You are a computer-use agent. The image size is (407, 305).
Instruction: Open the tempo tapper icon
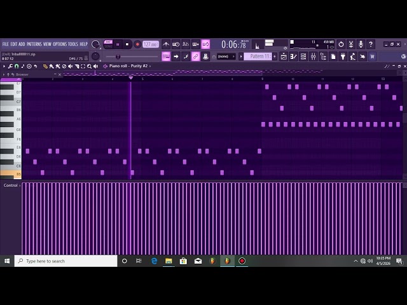[x=353, y=57]
